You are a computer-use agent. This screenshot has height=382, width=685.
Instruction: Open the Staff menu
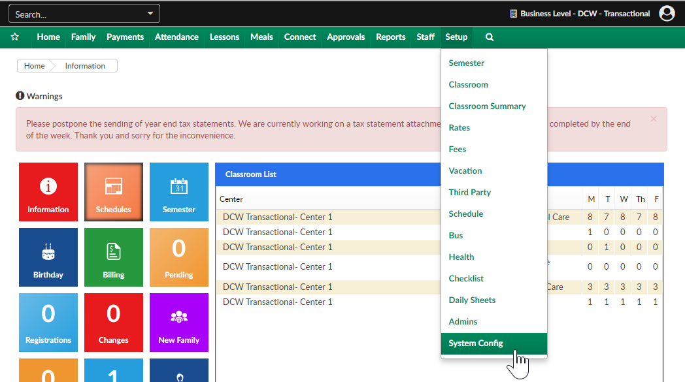click(x=426, y=37)
